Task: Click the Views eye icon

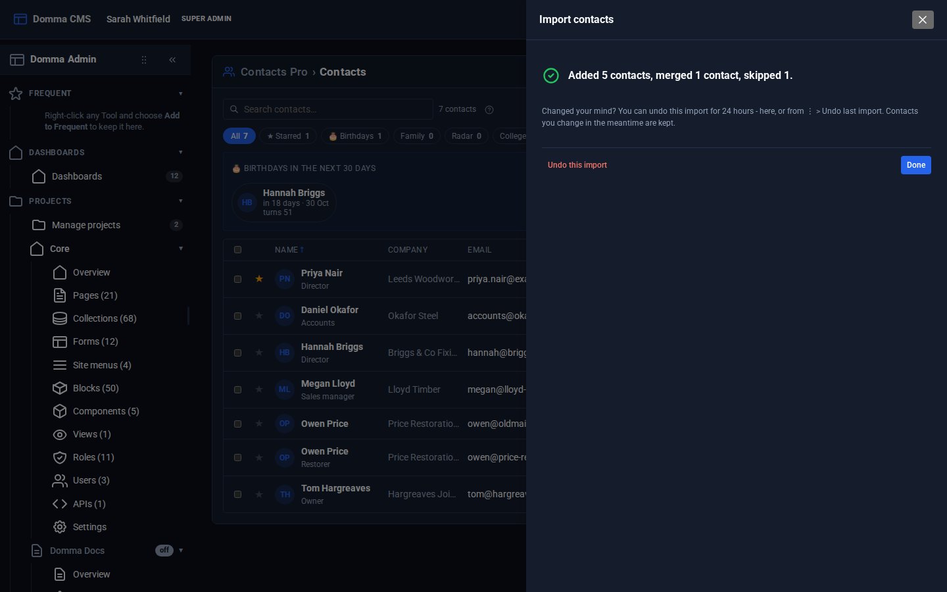Action: (x=60, y=434)
